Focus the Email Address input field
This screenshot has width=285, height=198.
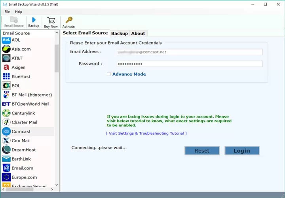(190, 52)
